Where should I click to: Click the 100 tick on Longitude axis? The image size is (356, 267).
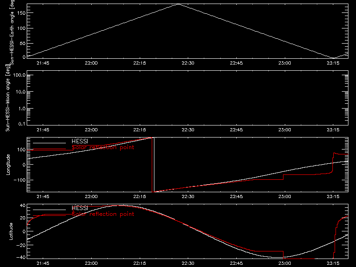21,150
